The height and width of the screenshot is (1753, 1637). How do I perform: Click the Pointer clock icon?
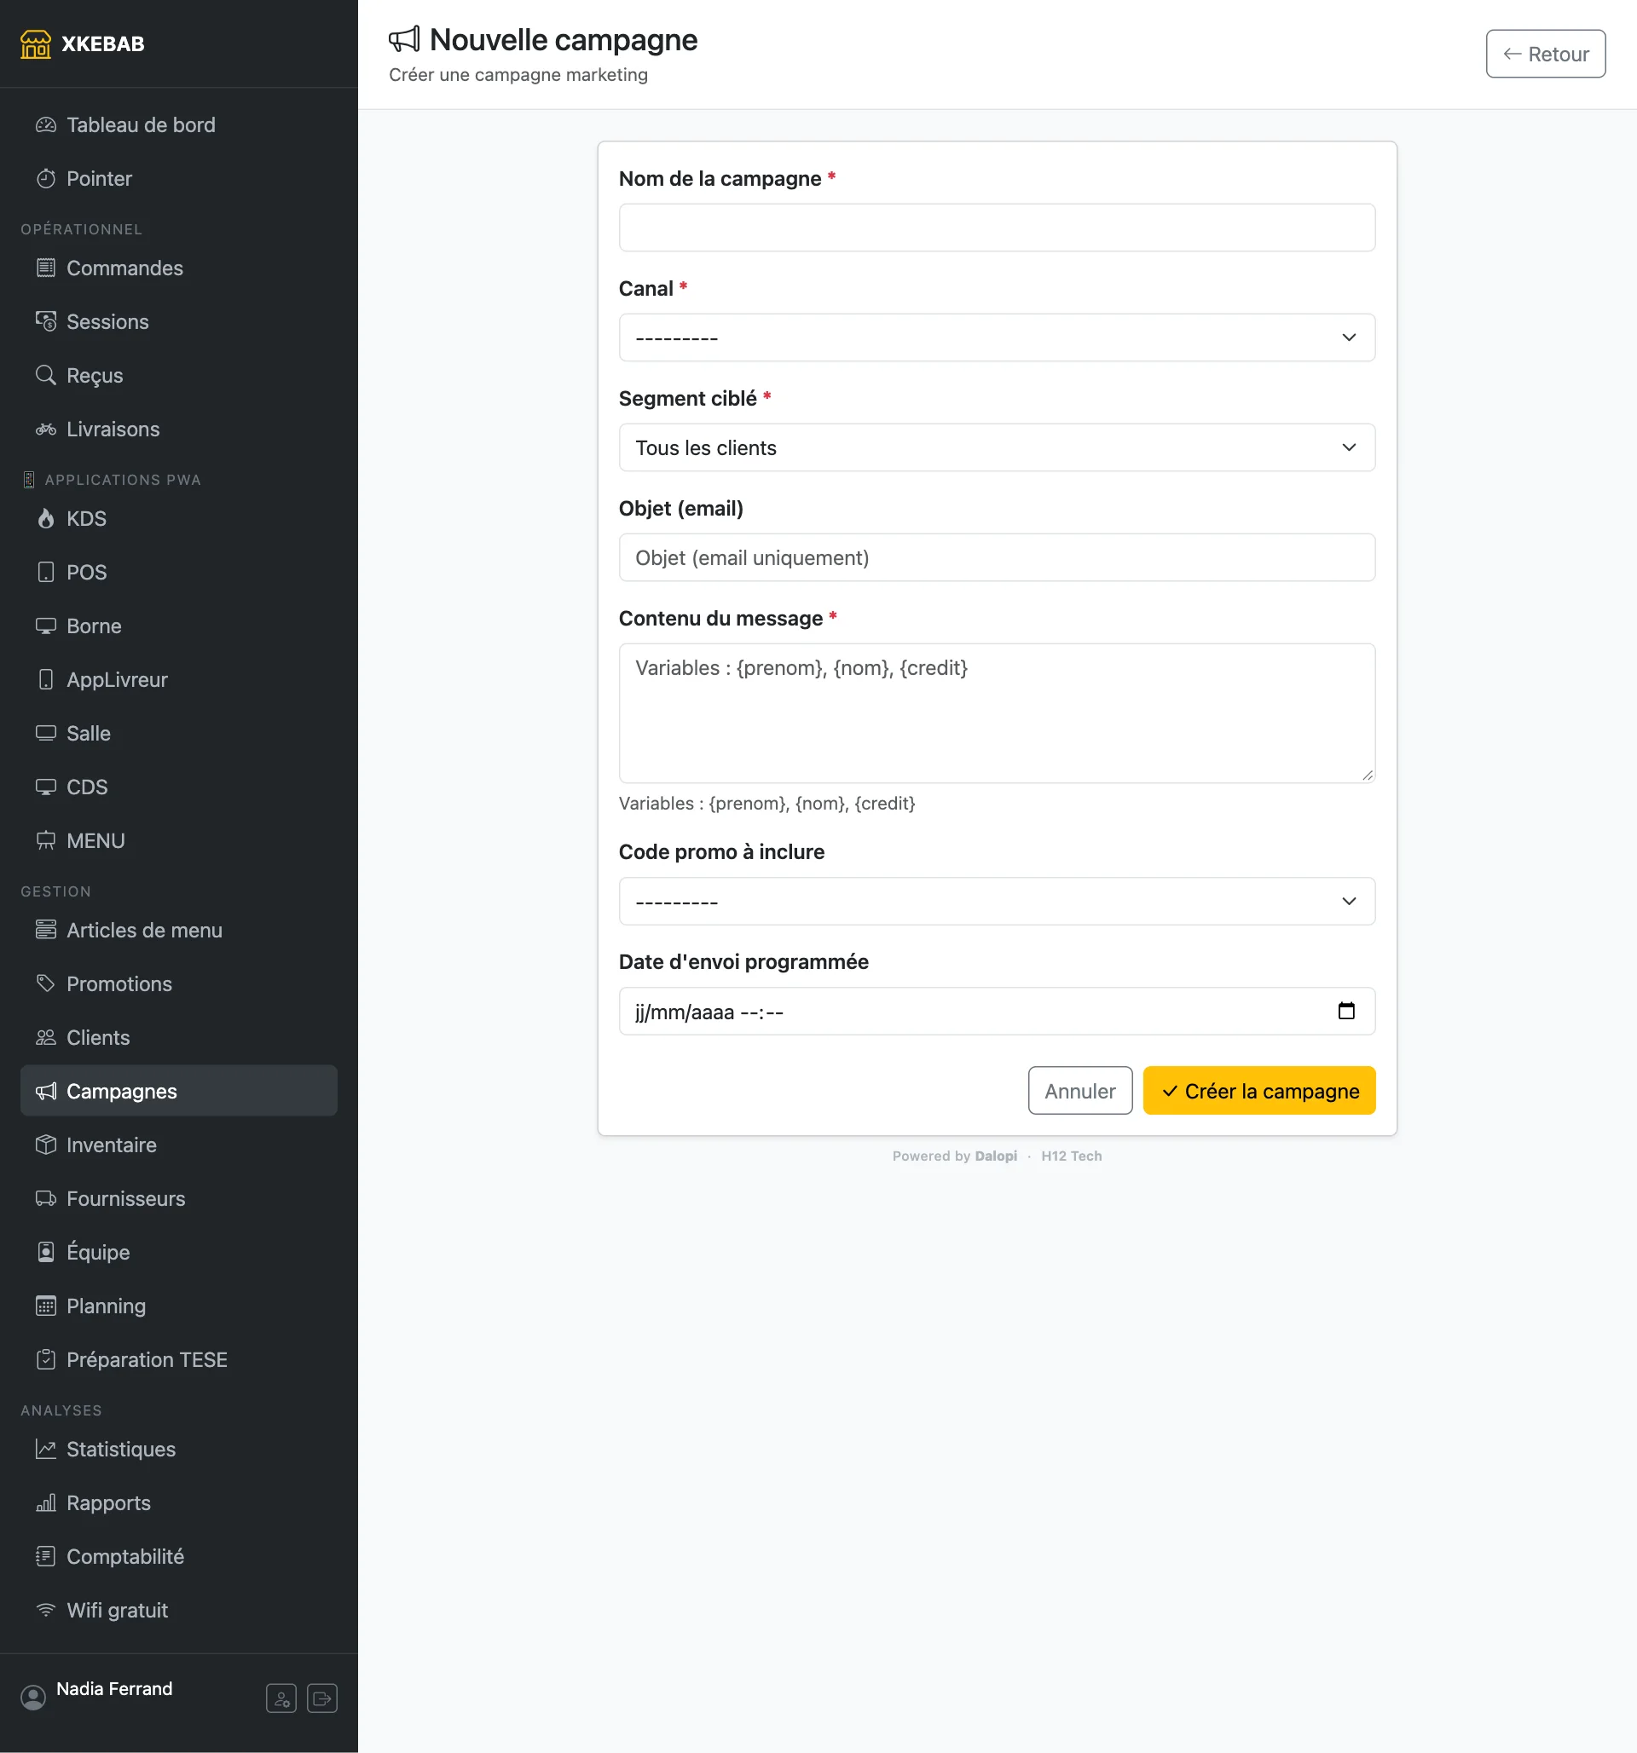pos(46,179)
